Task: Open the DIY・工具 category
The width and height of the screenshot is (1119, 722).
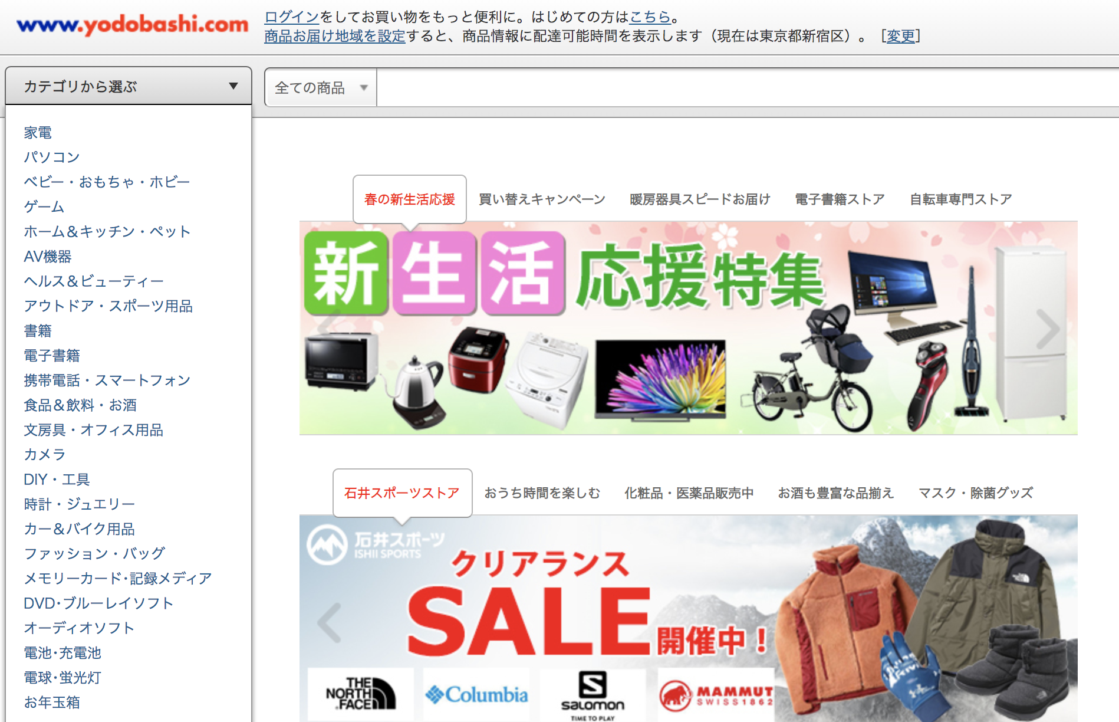Action: (x=57, y=480)
